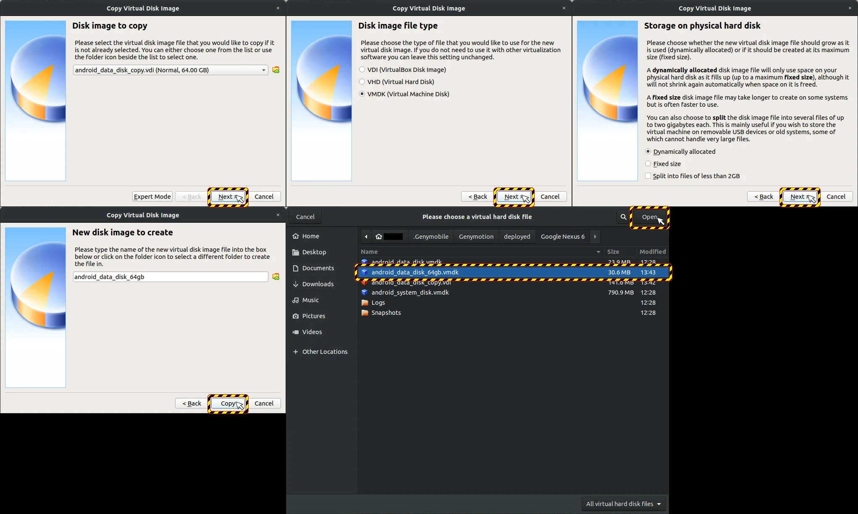This screenshot has height=514, width=858.
Task: Open Downloads in the file chooser sidebar
Action: [x=317, y=284]
